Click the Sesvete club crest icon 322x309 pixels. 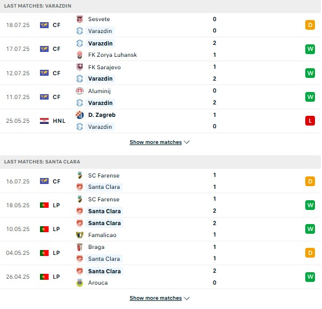point(79,19)
